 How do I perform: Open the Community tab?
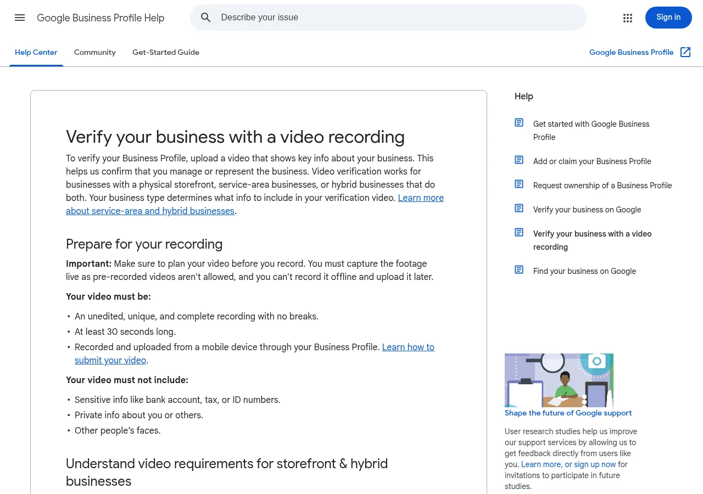click(95, 52)
